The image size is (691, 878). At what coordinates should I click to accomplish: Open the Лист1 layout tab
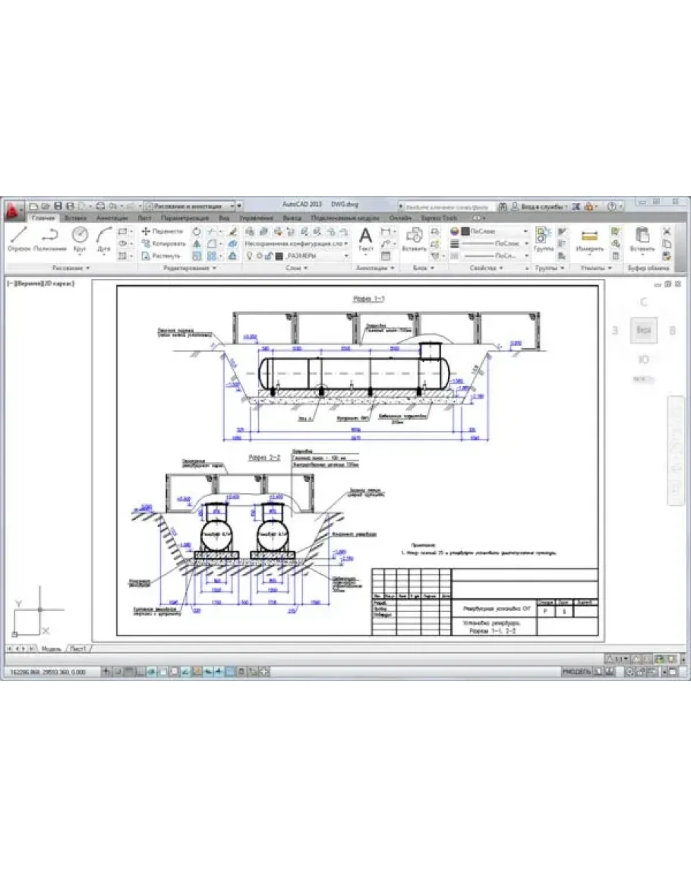pos(78,648)
